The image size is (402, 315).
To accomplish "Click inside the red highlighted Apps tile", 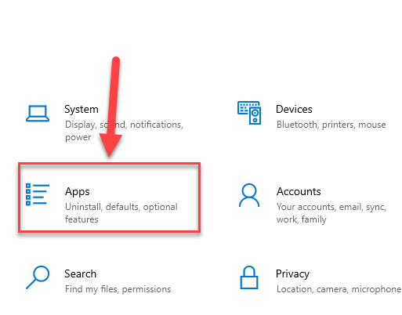I will 109,197.
